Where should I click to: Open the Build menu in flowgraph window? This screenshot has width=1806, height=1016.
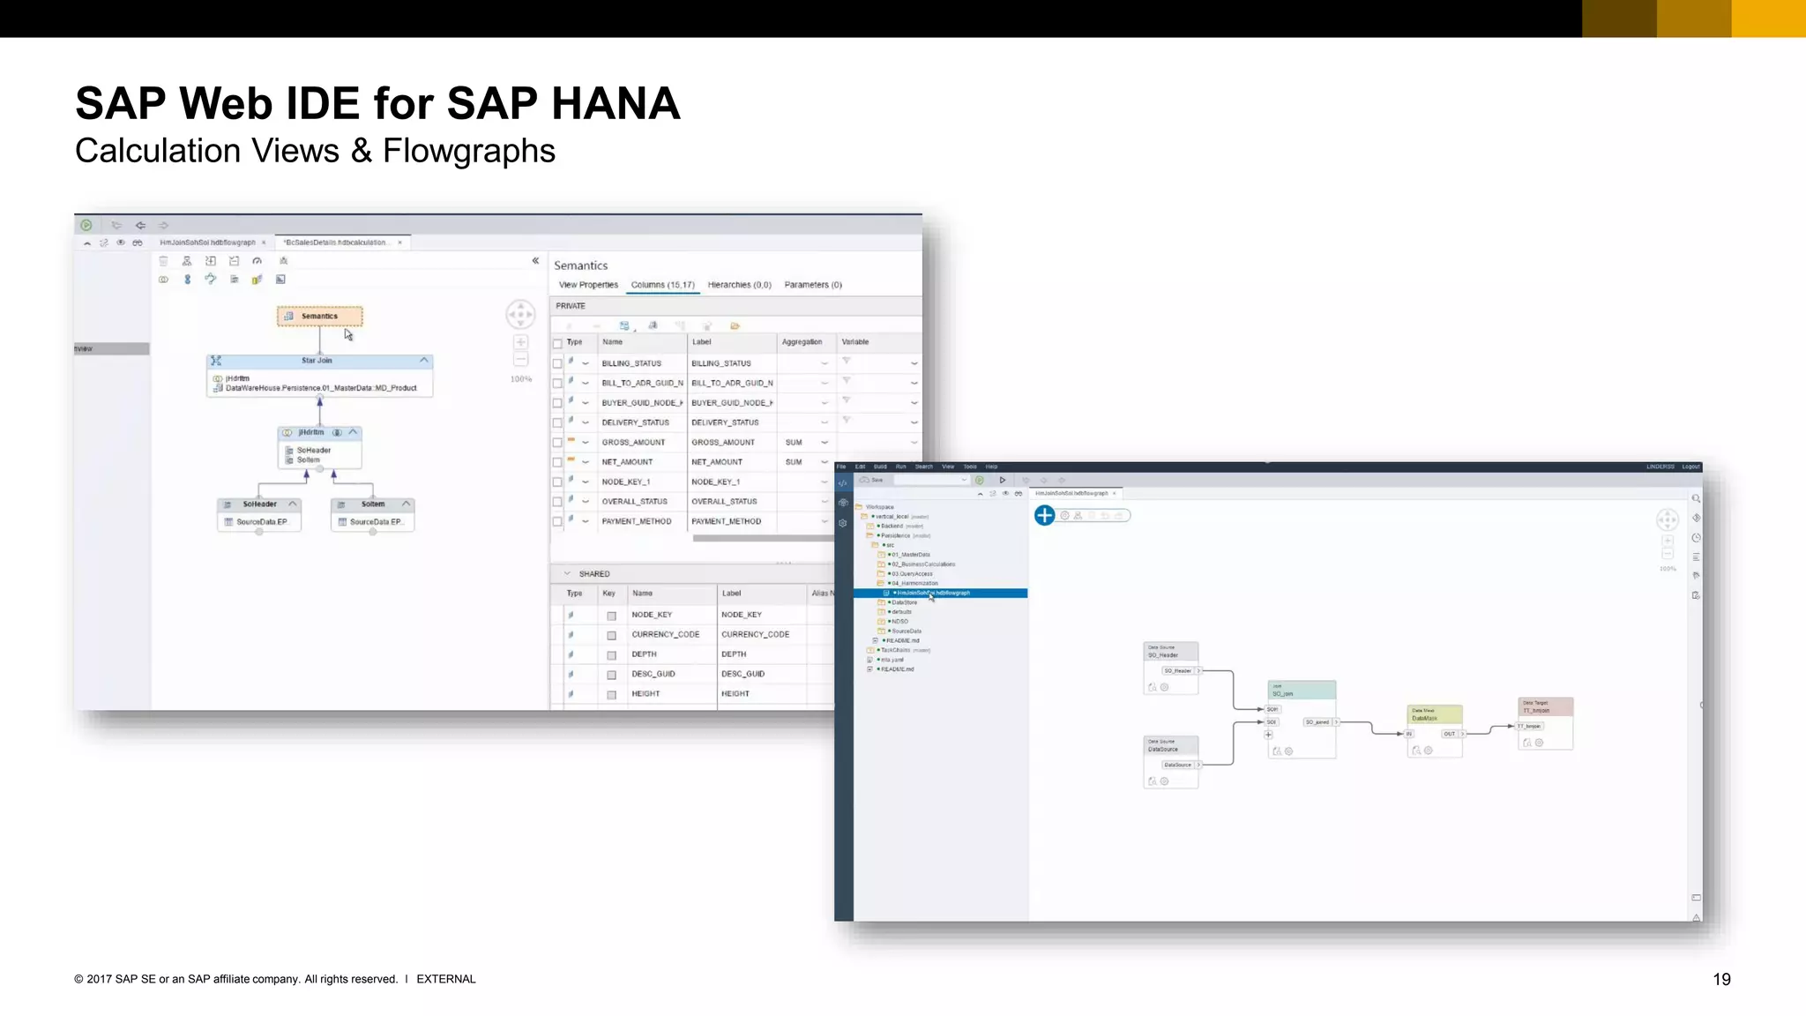click(x=880, y=467)
